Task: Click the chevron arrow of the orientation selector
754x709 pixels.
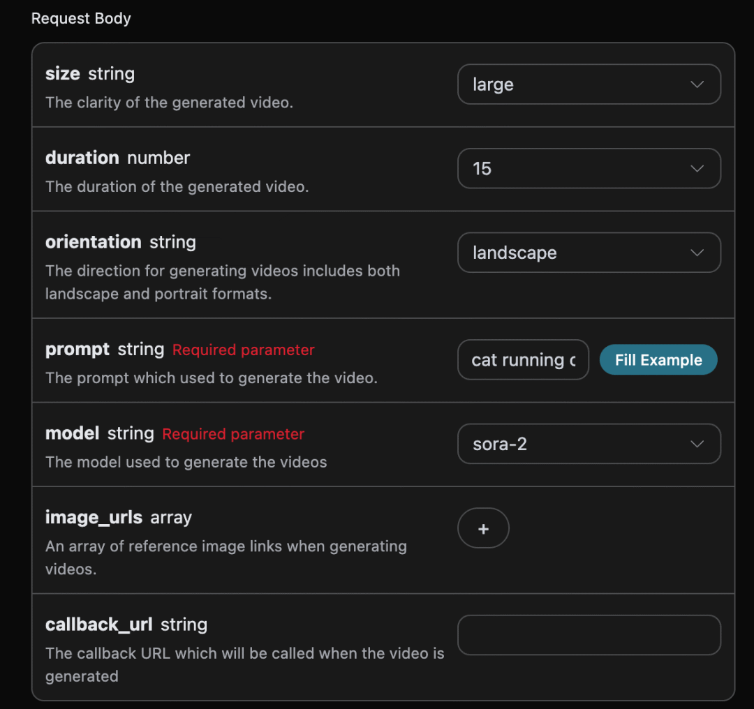Action: tap(696, 253)
